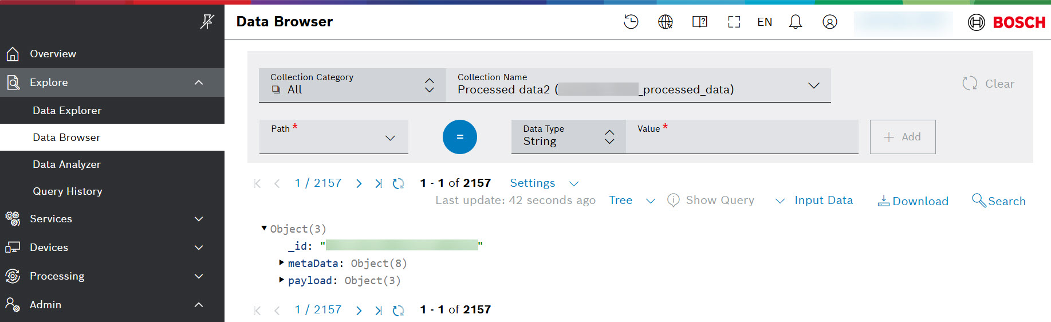The height and width of the screenshot is (322, 1051).
Task: Refresh results with the top reload icon
Action: [398, 183]
